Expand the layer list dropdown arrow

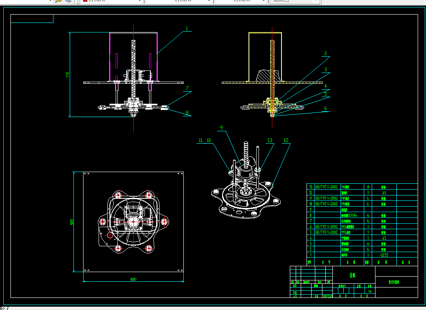pyautogui.click(x=50, y=1)
